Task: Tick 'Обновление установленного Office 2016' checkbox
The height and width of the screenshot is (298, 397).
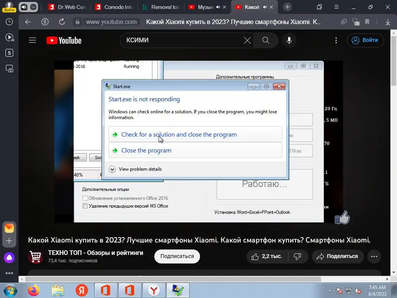Action: (x=85, y=198)
